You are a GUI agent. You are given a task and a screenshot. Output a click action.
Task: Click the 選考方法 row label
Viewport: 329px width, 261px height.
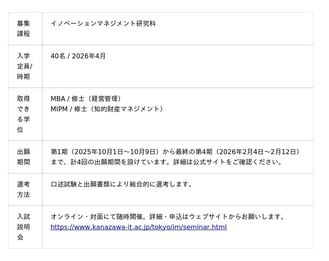pos(23,189)
